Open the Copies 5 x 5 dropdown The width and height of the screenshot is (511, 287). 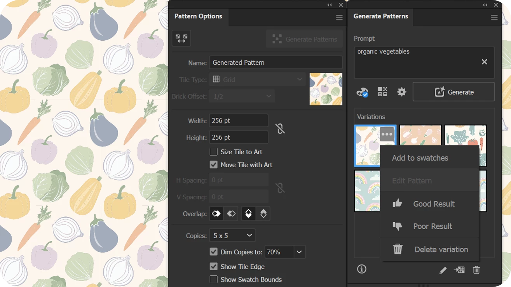[x=232, y=235]
